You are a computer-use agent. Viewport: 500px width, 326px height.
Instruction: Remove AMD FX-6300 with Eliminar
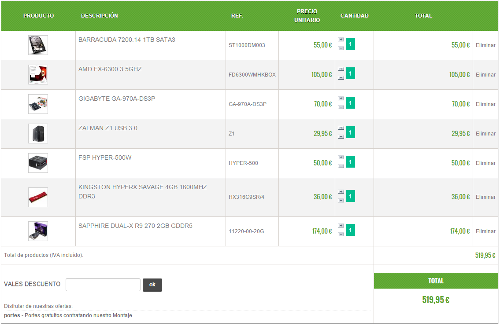pos(485,74)
